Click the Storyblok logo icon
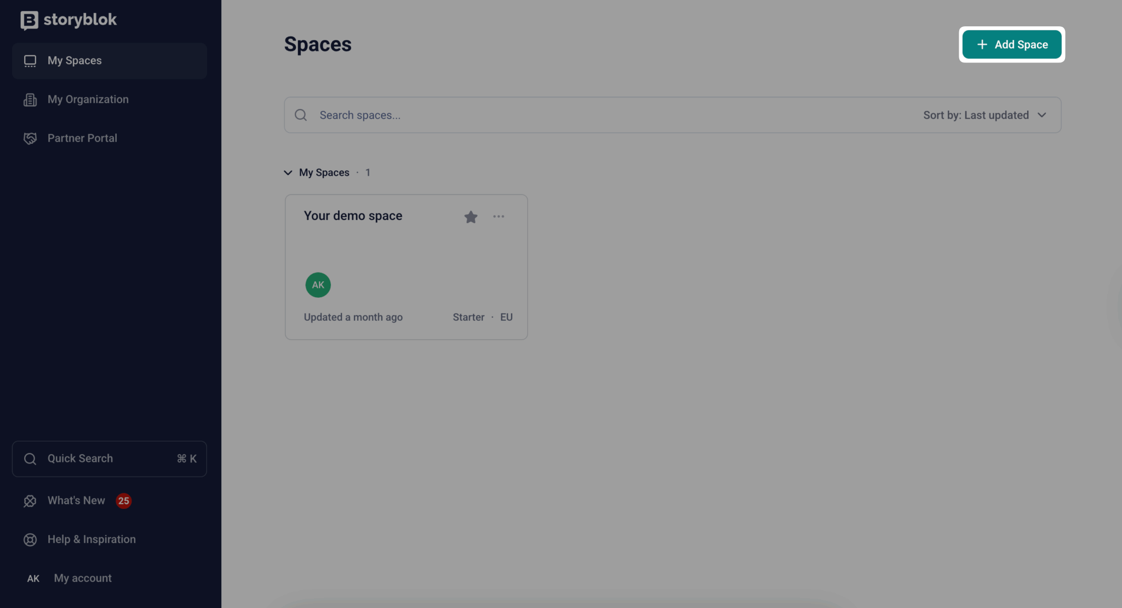The image size is (1122, 608). 29,20
